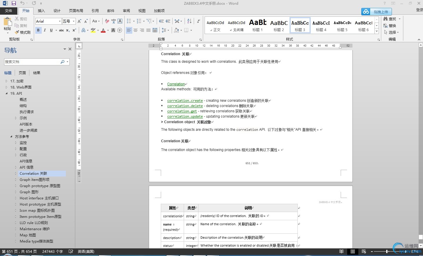Align the paragraph to the right

[x=142, y=30]
